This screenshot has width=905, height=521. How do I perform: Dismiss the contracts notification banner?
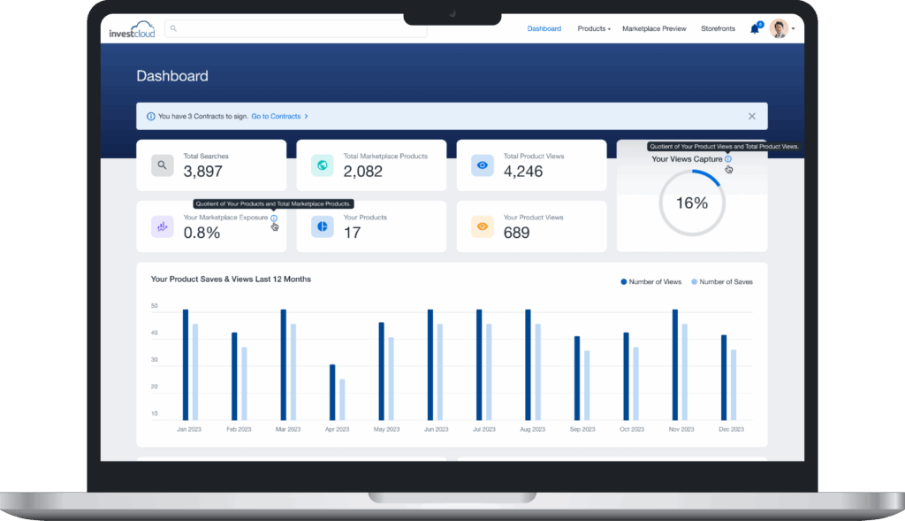751,116
